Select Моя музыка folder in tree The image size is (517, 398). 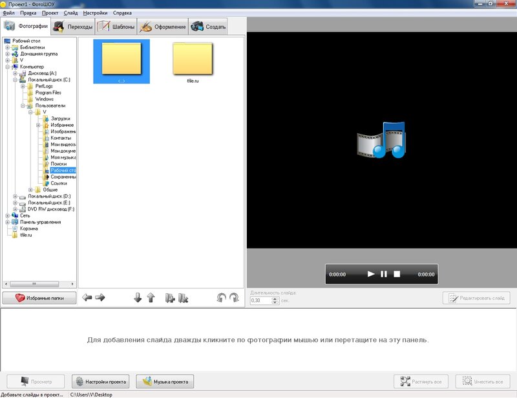(63, 157)
